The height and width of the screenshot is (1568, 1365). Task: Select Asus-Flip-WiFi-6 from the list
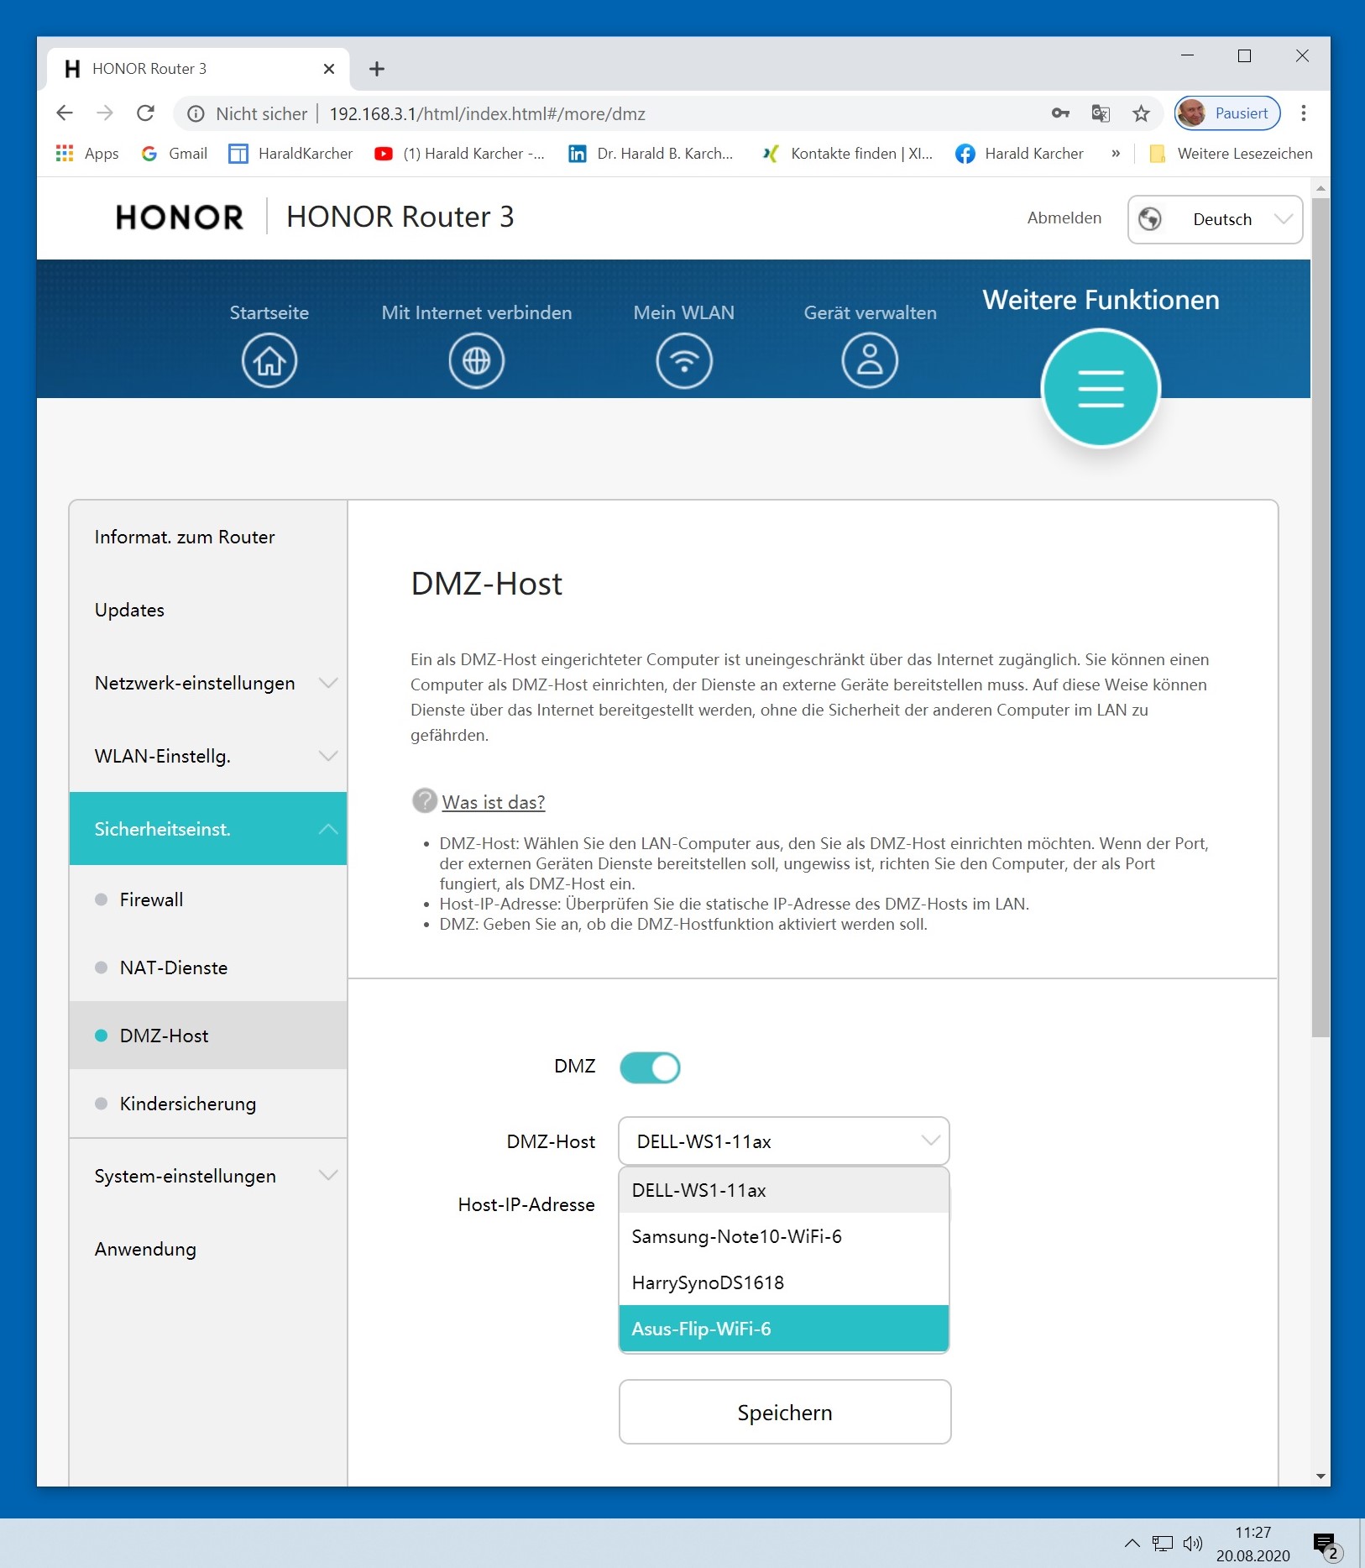(x=784, y=1329)
